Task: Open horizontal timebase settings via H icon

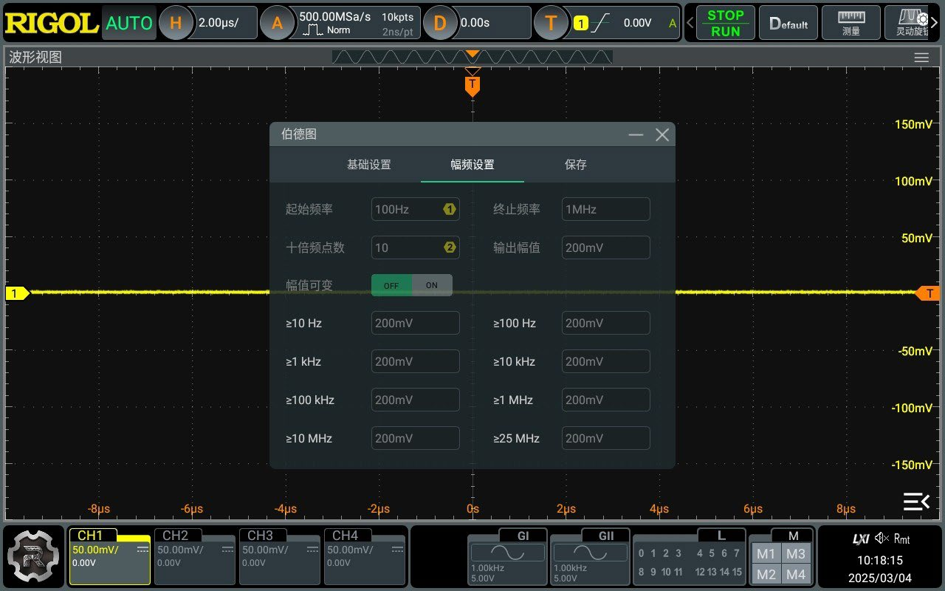Action: pos(176,23)
